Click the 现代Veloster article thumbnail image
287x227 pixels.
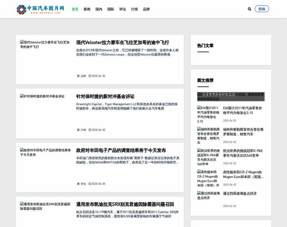point(45,44)
